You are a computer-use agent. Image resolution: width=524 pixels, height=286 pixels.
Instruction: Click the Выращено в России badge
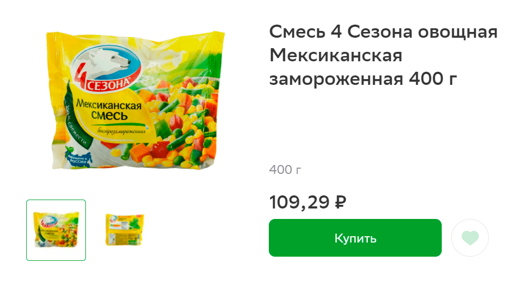(x=78, y=157)
